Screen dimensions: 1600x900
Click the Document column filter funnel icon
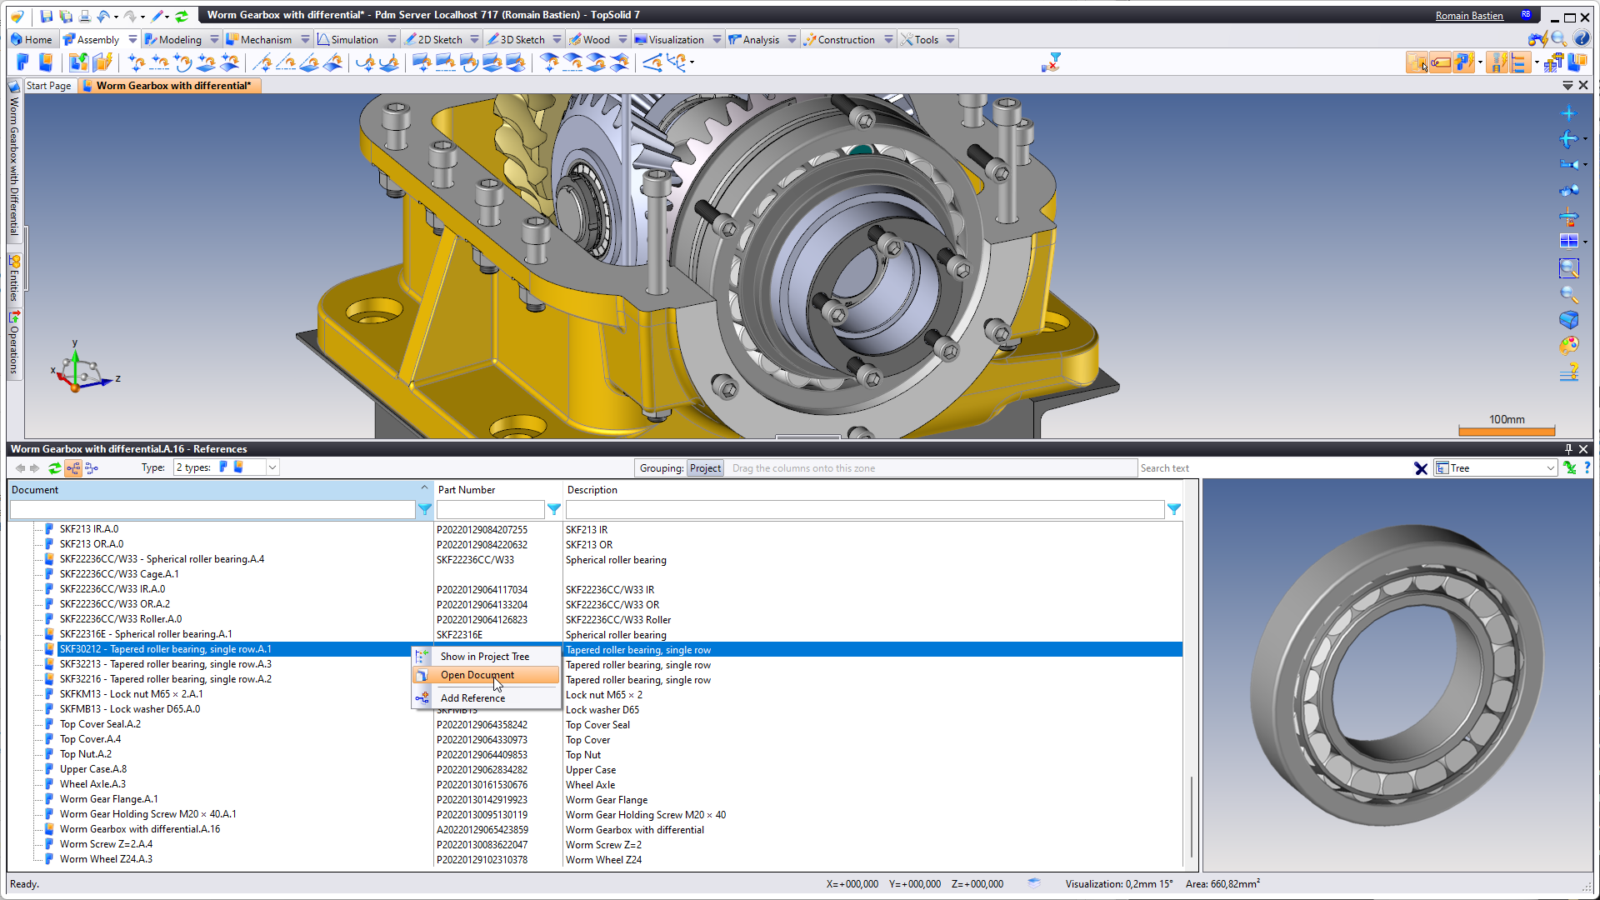click(x=425, y=509)
